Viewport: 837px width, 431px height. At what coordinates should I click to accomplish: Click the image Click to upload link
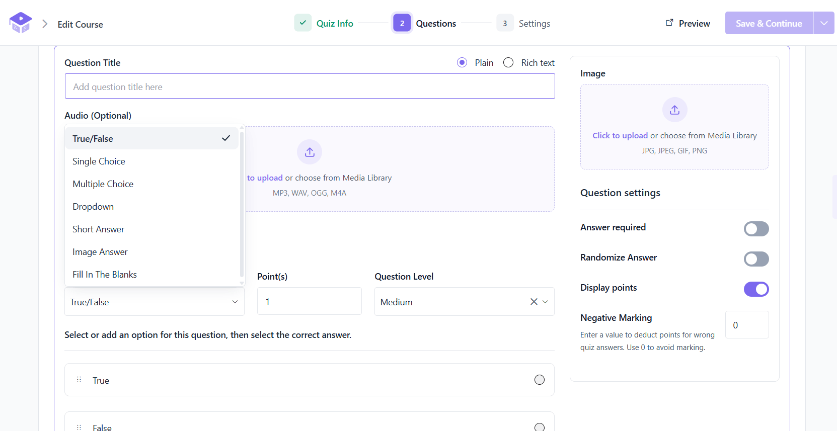click(x=620, y=135)
